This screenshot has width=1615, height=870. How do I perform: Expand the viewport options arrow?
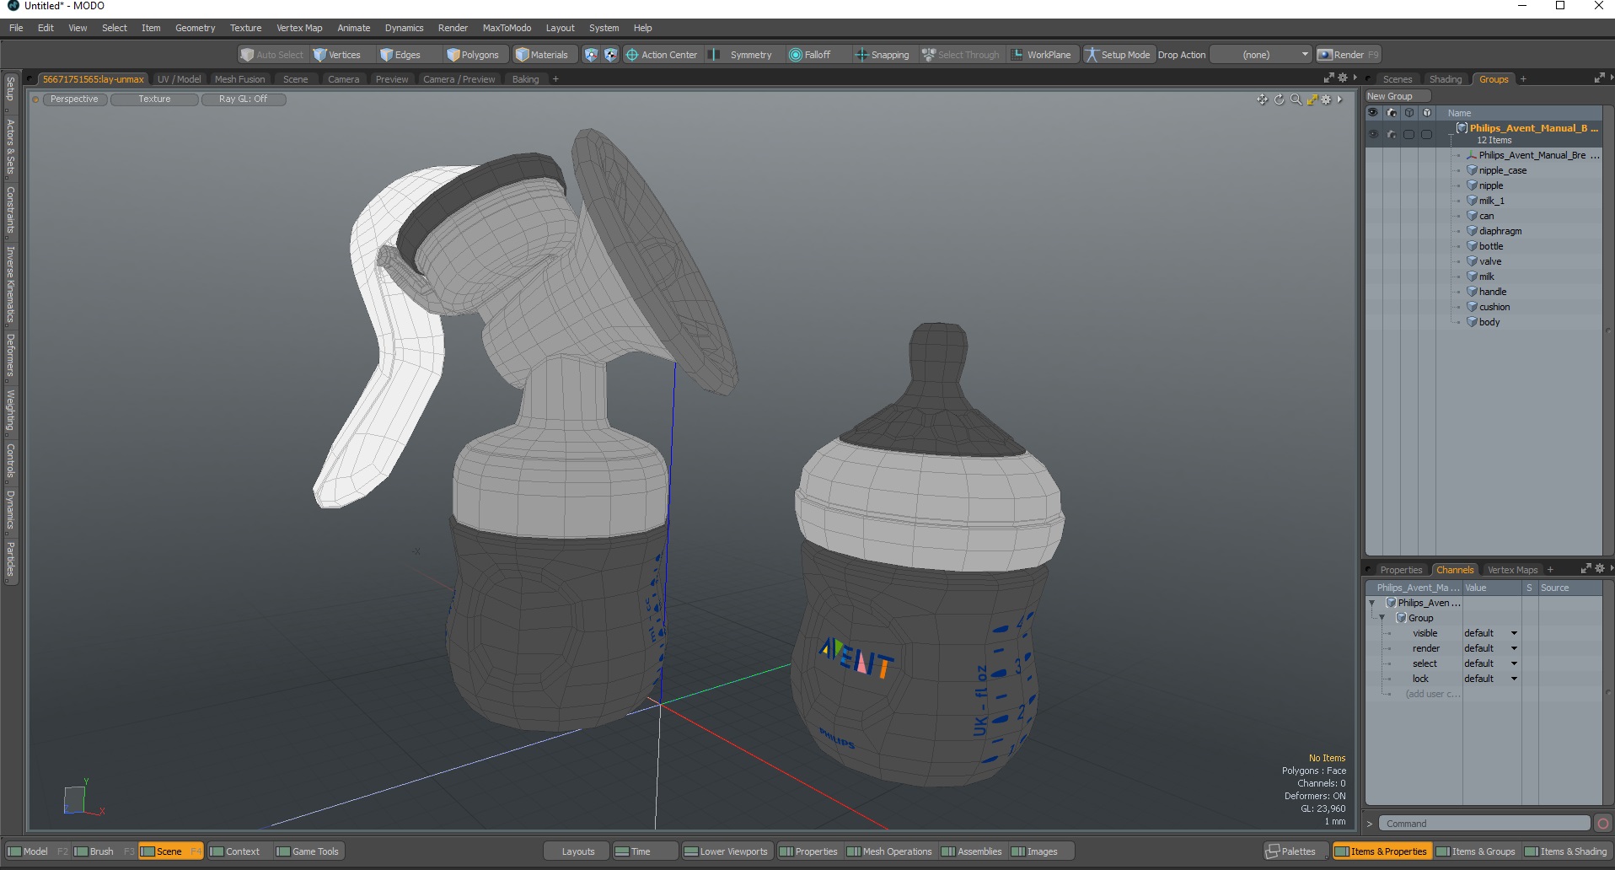click(1339, 99)
